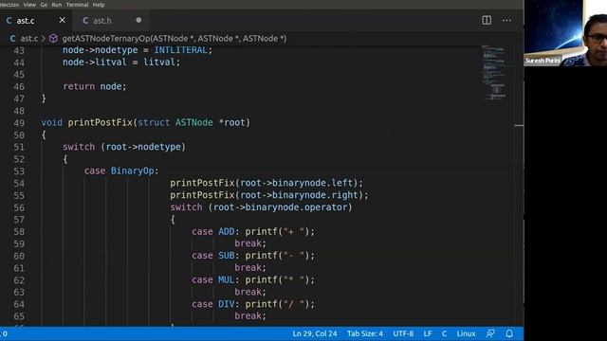607x341 pixels.
Task: Click 'case BinaryOp:' on line 53
Action: 121,170
